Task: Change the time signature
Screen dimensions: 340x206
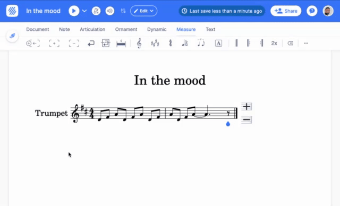Action: (x=170, y=44)
